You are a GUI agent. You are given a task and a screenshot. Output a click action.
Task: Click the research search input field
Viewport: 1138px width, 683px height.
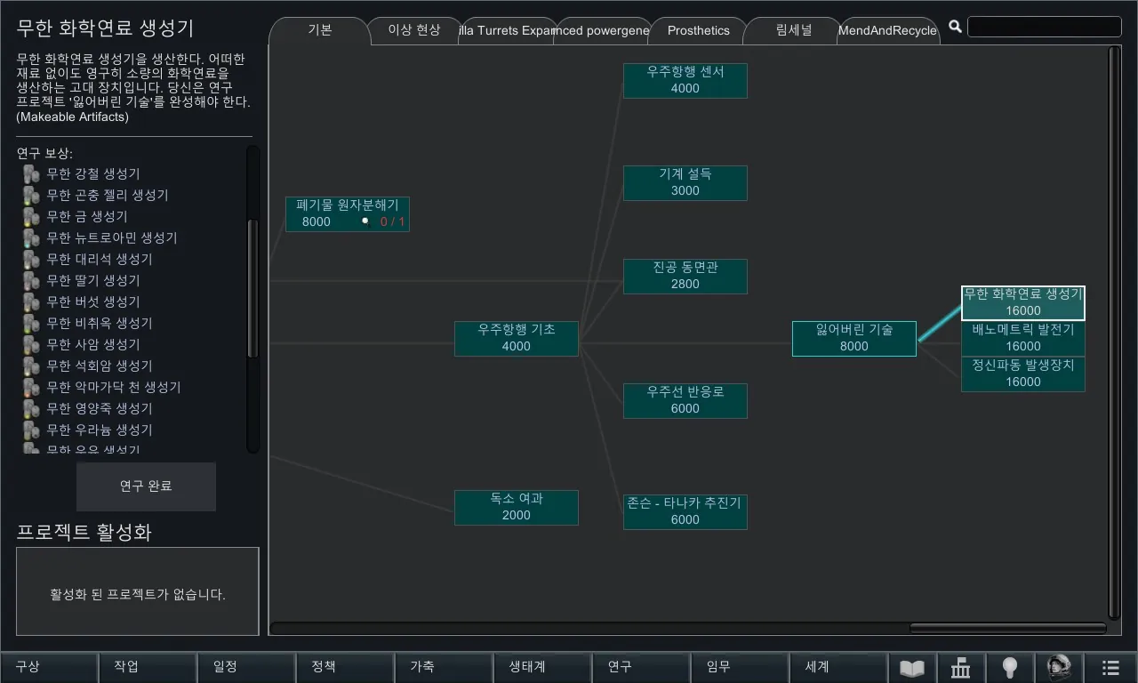pos(1044,27)
